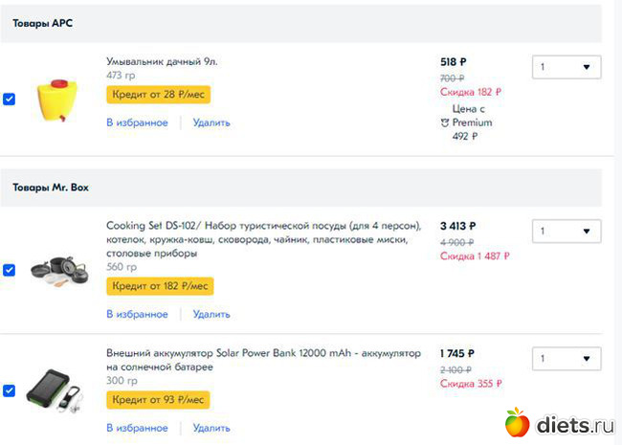The height and width of the screenshot is (445, 622).
Task: Open quantity dropdown for Умывальник дачный
Action: coord(566,67)
